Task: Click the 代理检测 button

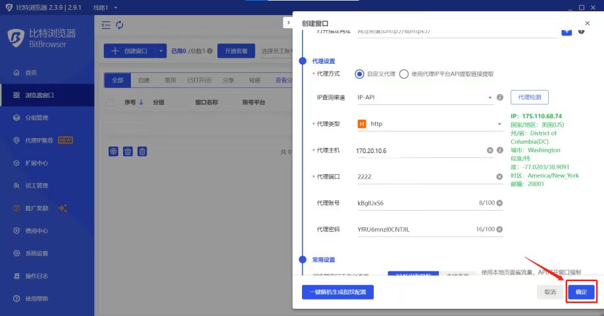Action: pos(529,97)
